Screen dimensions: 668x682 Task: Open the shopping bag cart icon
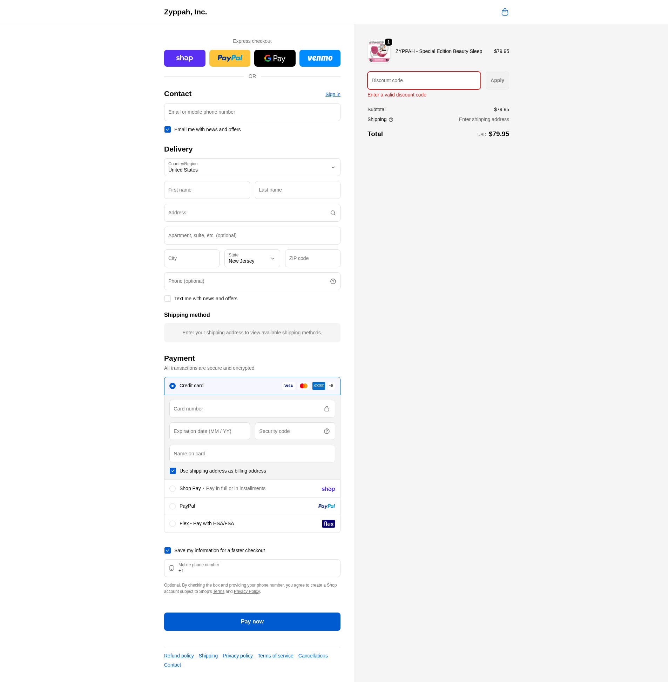click(x=505, y=12)
